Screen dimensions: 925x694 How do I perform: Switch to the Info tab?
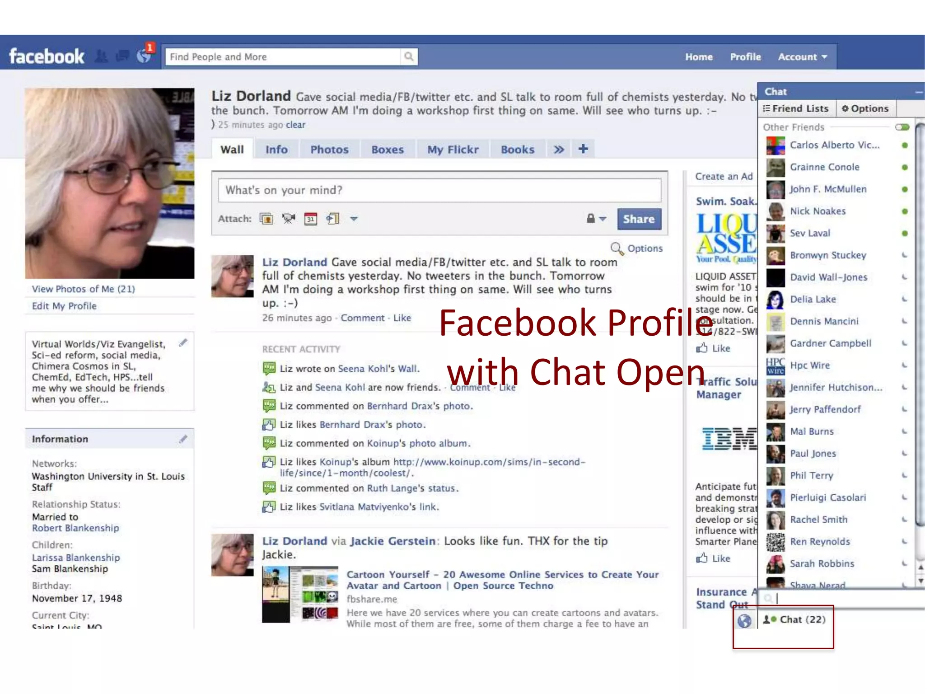point(276,149)
